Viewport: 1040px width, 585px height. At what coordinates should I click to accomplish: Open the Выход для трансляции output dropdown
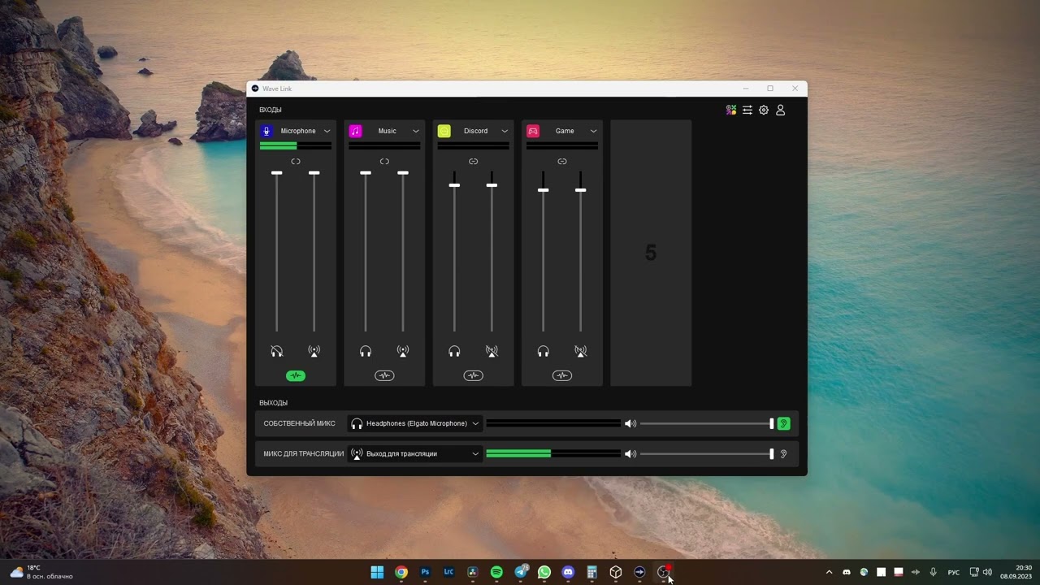(415, 453)
